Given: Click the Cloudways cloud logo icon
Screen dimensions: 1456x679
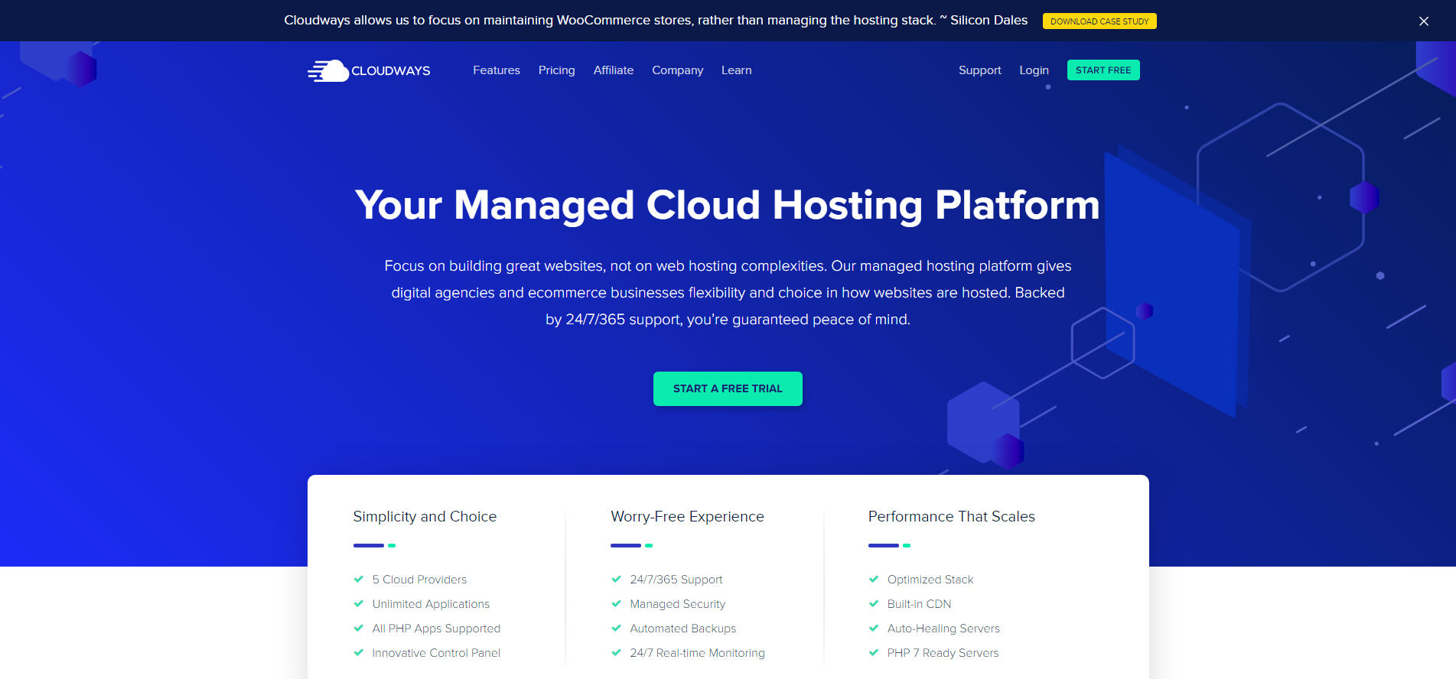Looking at the screenshot, I should click(329, 70).
